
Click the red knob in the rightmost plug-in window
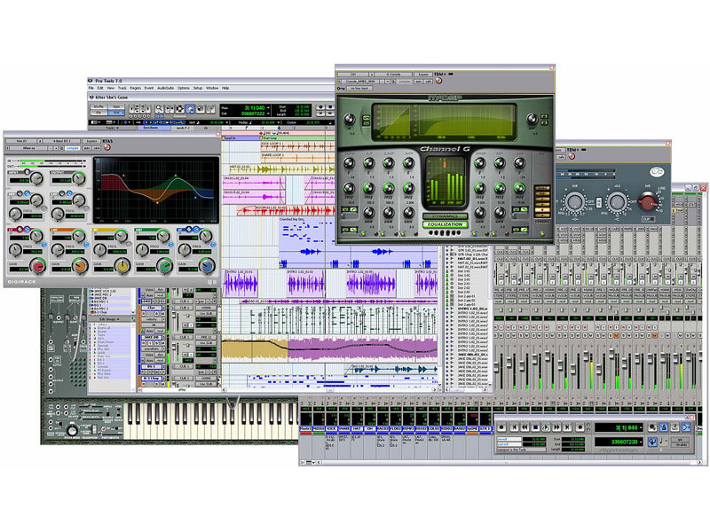click(648, 201)
